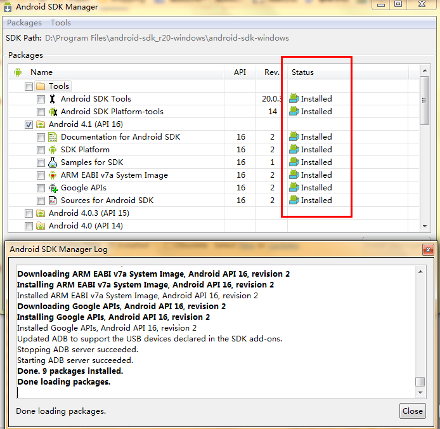Click the Android SDK Platform-tools icon
440x429 pixels.
[x=53, y=112]
